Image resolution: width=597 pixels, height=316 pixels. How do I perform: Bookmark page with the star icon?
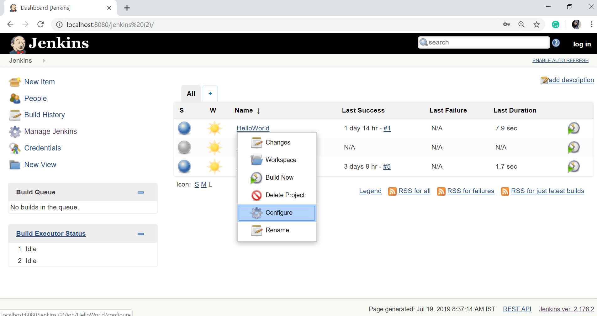(537, 24)
